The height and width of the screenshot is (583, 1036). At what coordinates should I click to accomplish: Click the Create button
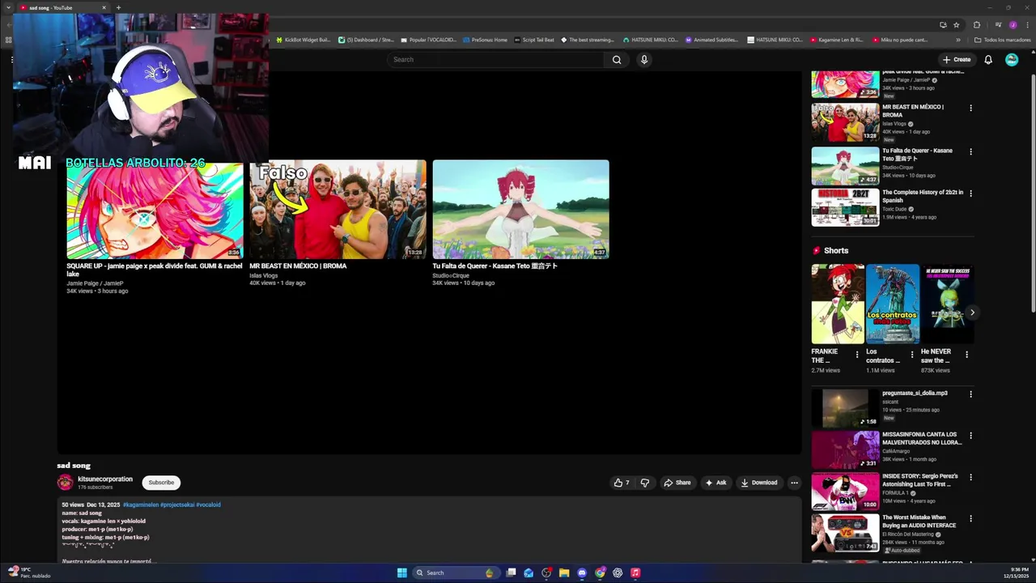click(956, 59)
